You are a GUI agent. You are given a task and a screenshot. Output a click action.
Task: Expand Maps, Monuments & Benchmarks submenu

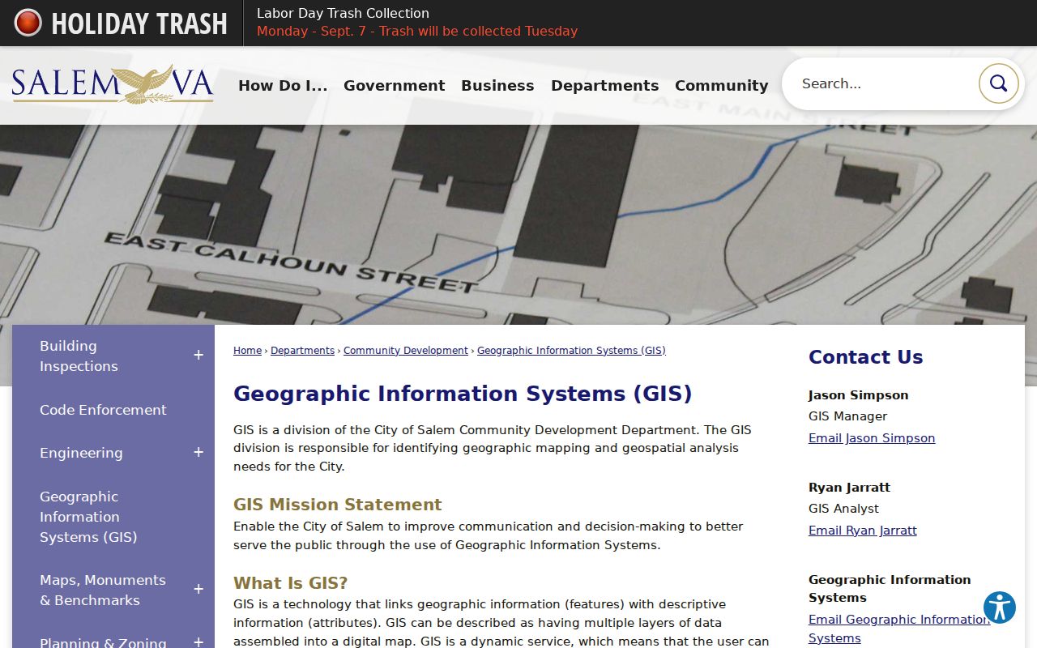tap(198, 590)
